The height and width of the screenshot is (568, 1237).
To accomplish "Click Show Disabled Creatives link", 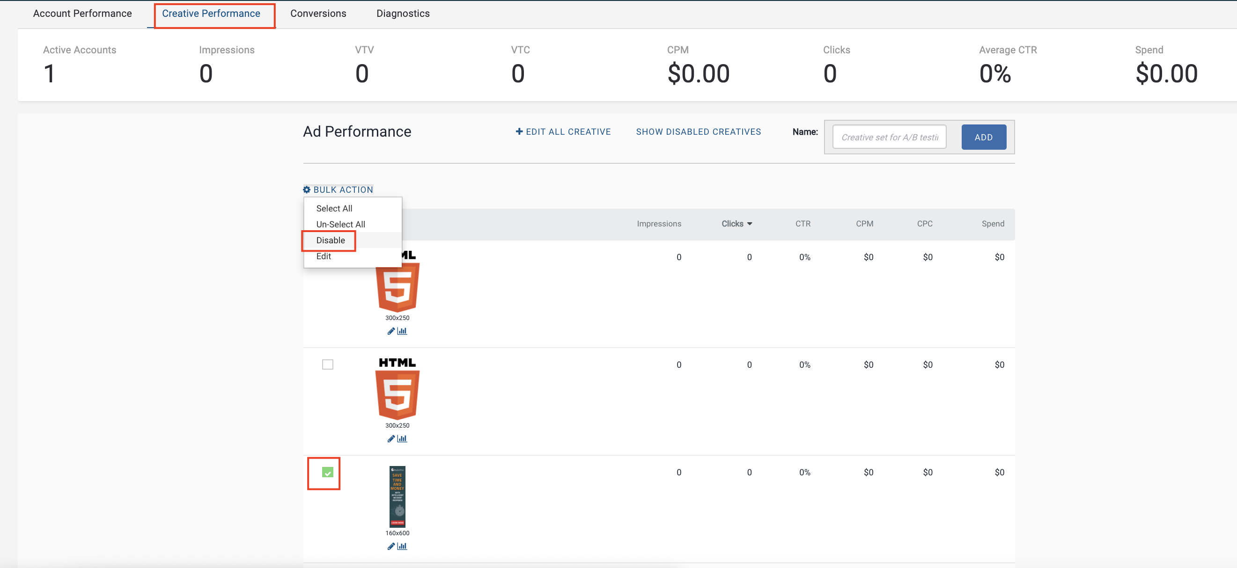I will (x=698, y=131).
